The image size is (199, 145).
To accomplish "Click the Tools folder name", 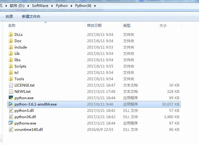I will pos(19,79).
